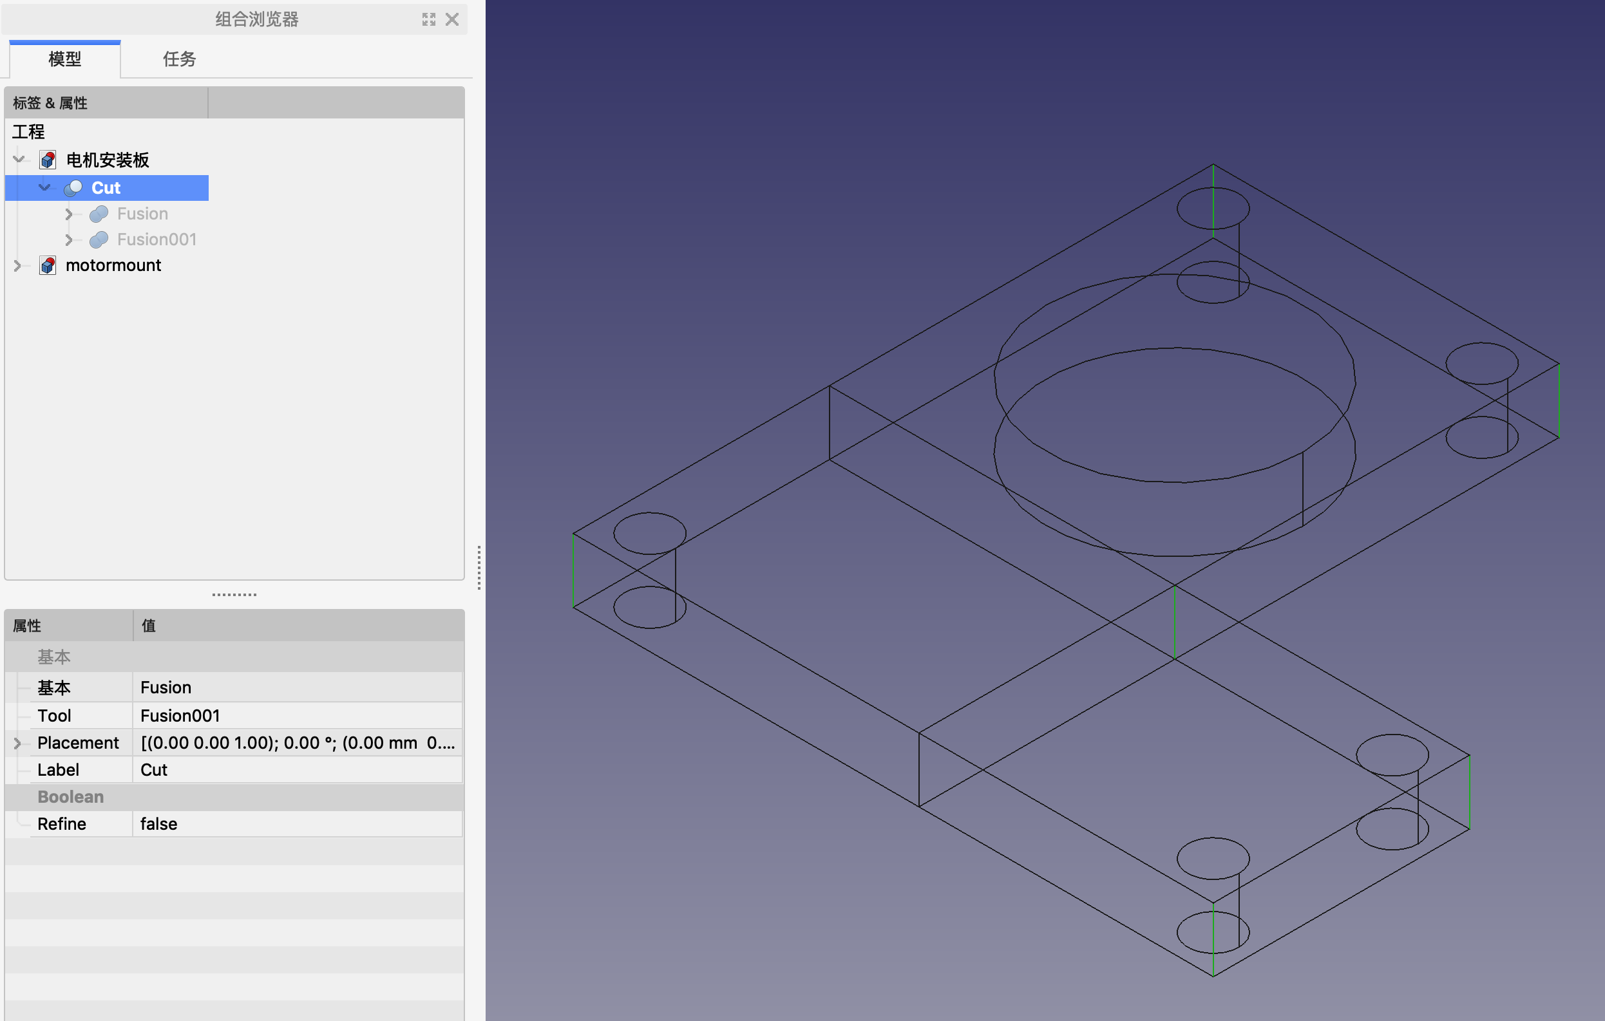This screenshot has height=1021, width=1605.
Task: Expand the motormount document
Action: point(17,265)
